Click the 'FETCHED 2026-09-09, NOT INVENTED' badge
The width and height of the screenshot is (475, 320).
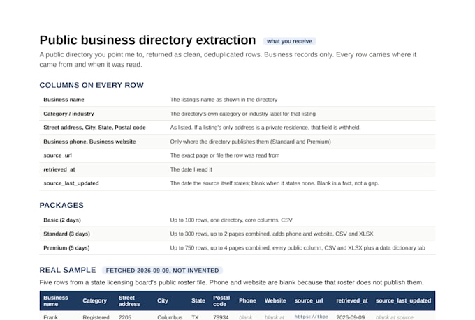tap(162, 271)
